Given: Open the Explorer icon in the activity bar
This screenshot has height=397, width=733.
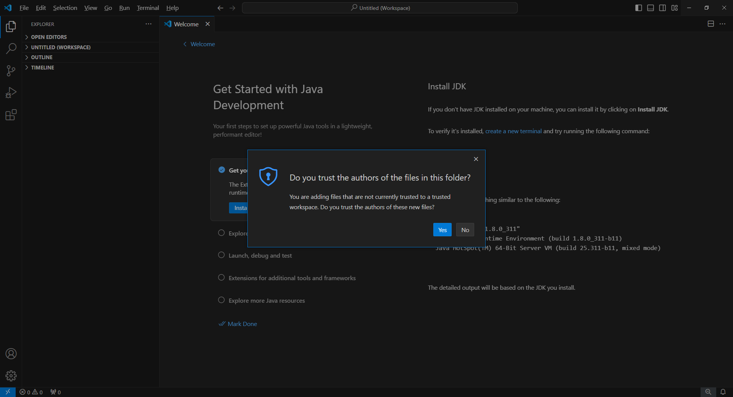Looking at the screenshot, I should click(x=11, y=26).
